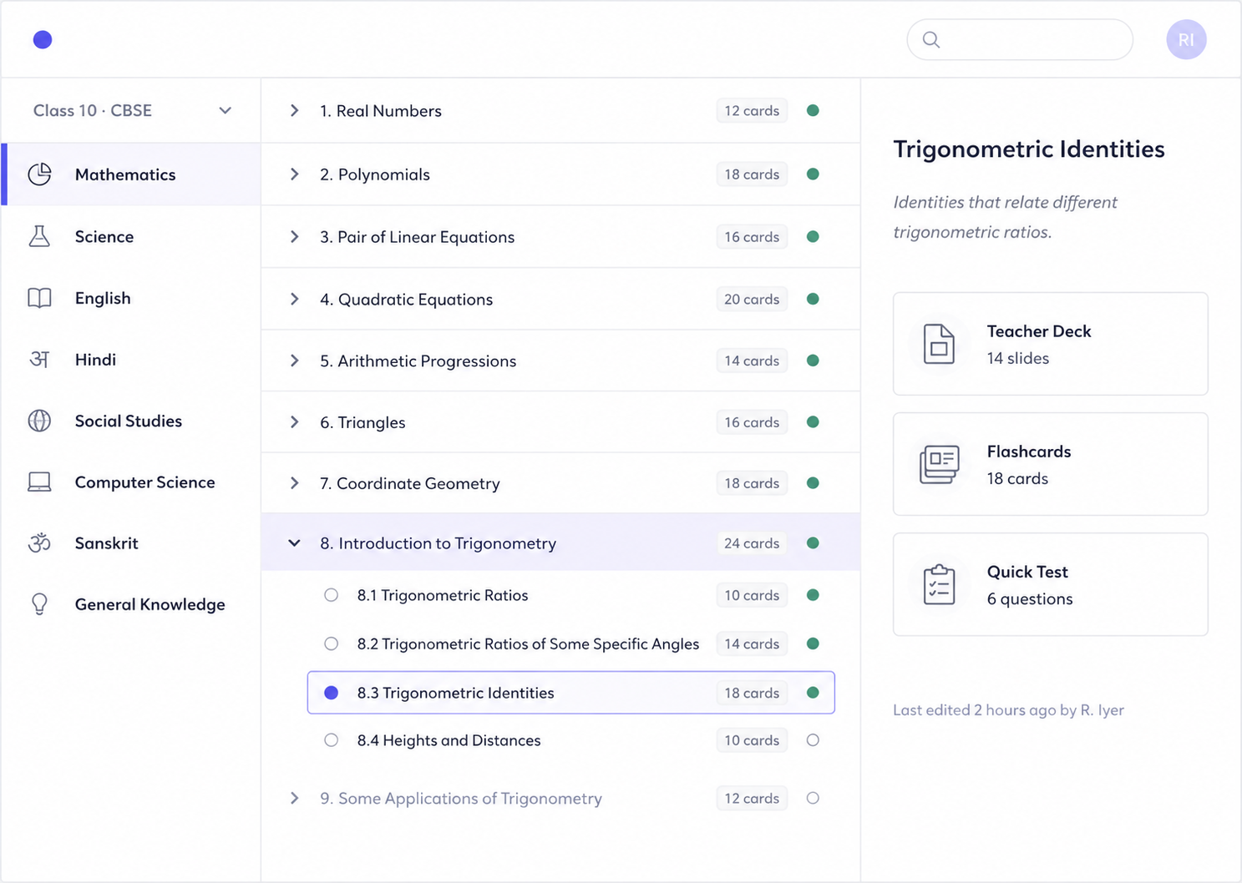This screenshot has height=883, width=1242.
Task: Switch to the Science subject
Action: point(131,236)
